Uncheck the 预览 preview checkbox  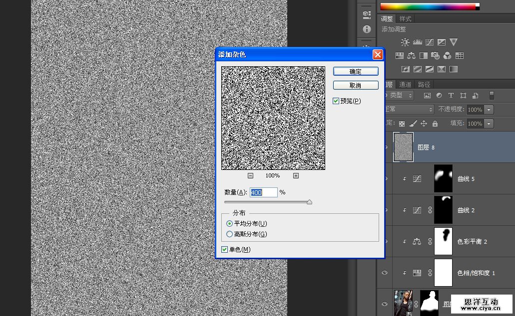(336, 101)
